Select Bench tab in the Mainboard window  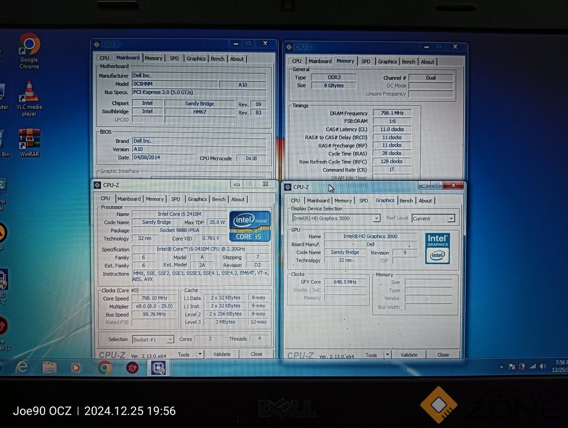(217, 58)
